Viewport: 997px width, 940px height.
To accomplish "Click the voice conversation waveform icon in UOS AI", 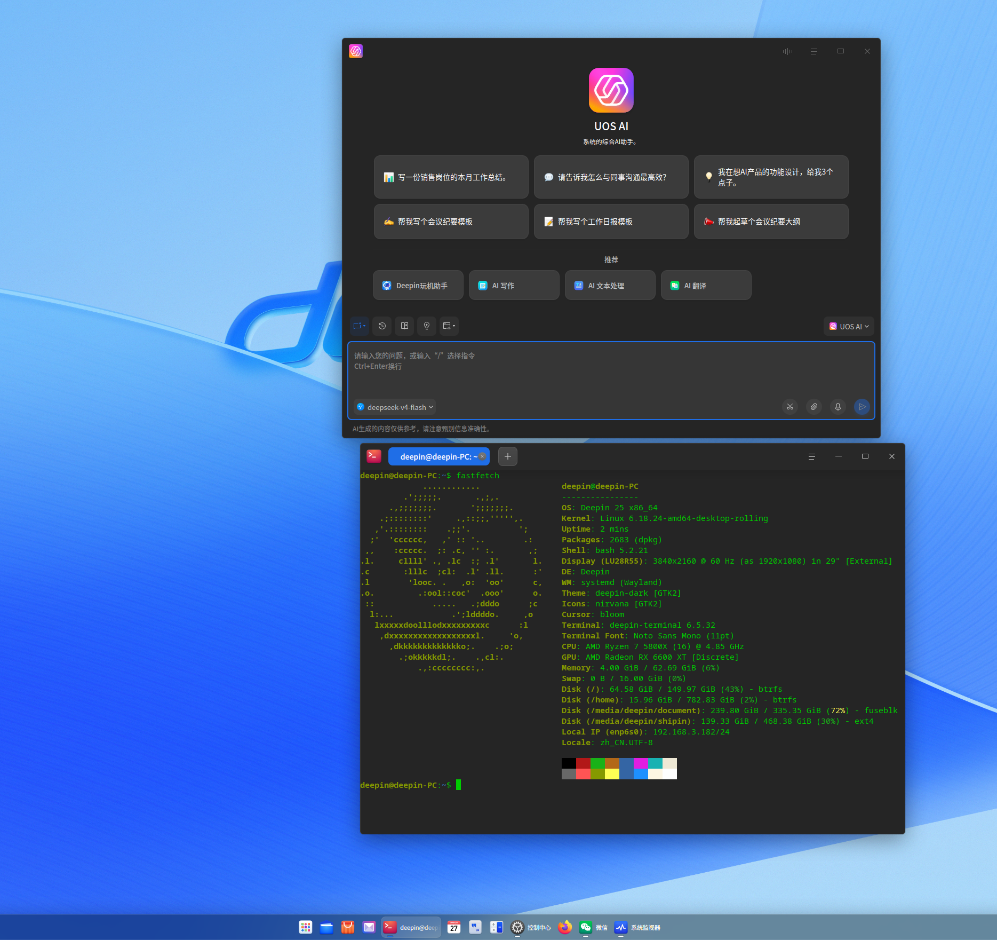I will pyautogui.click(x=787, y=51).
